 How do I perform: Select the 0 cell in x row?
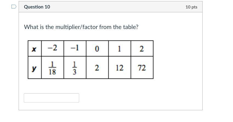pos(97,49)
